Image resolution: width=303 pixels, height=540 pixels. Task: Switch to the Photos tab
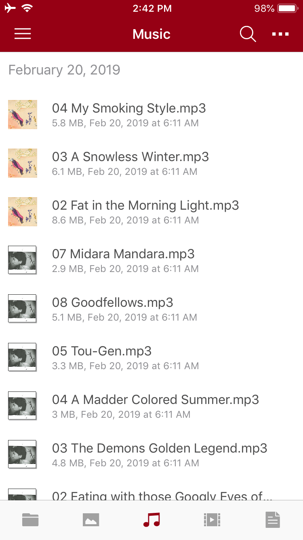[x=91, y=520]
